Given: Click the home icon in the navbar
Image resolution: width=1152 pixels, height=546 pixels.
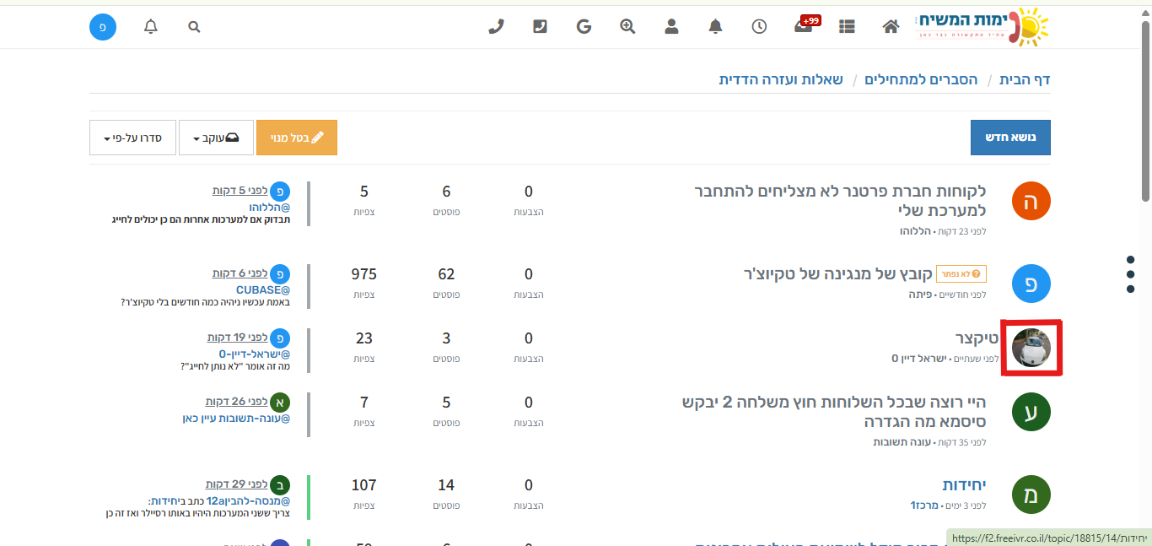Looking at the screenshot, I should [x=891, y=26].
